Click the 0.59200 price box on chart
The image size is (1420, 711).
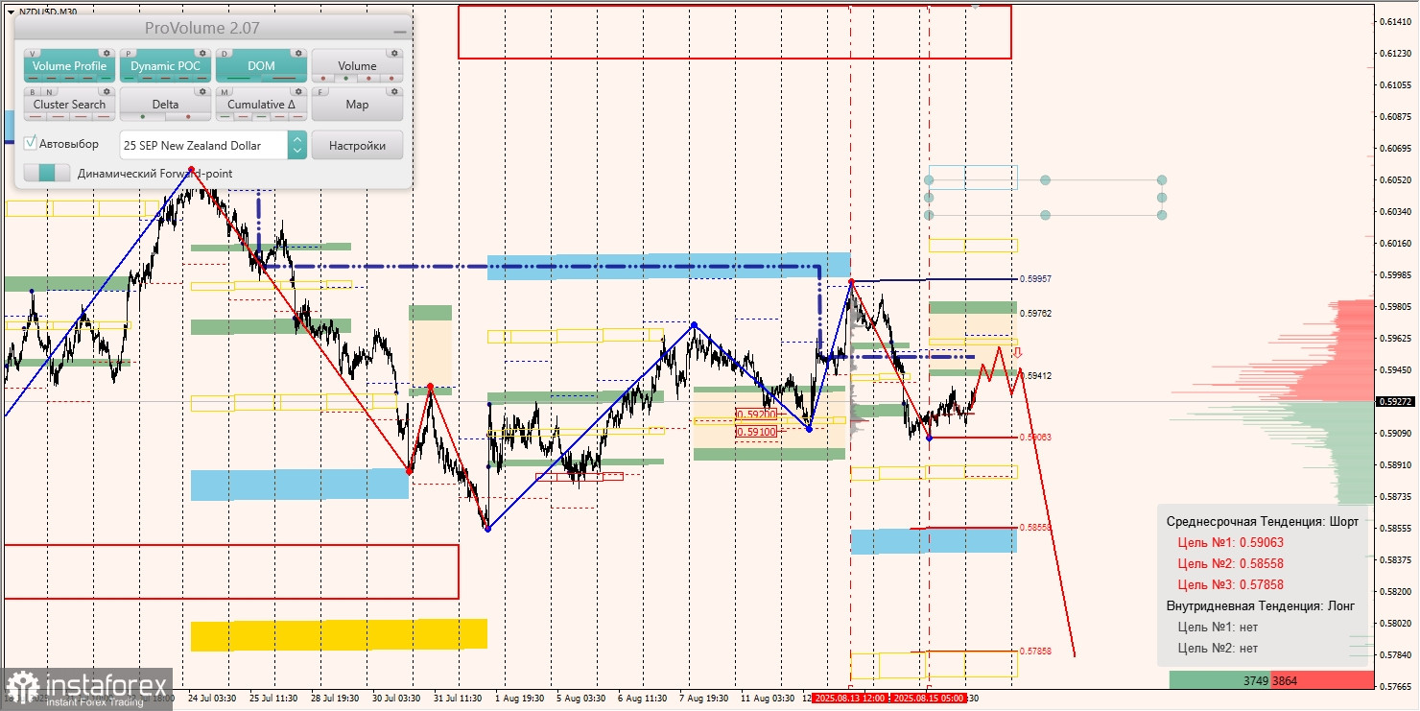(756, 415)
